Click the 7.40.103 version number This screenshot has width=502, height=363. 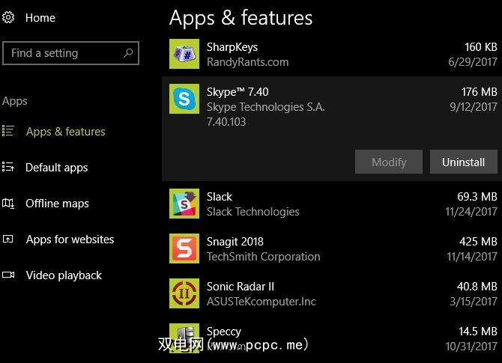[x=226, y=122]
